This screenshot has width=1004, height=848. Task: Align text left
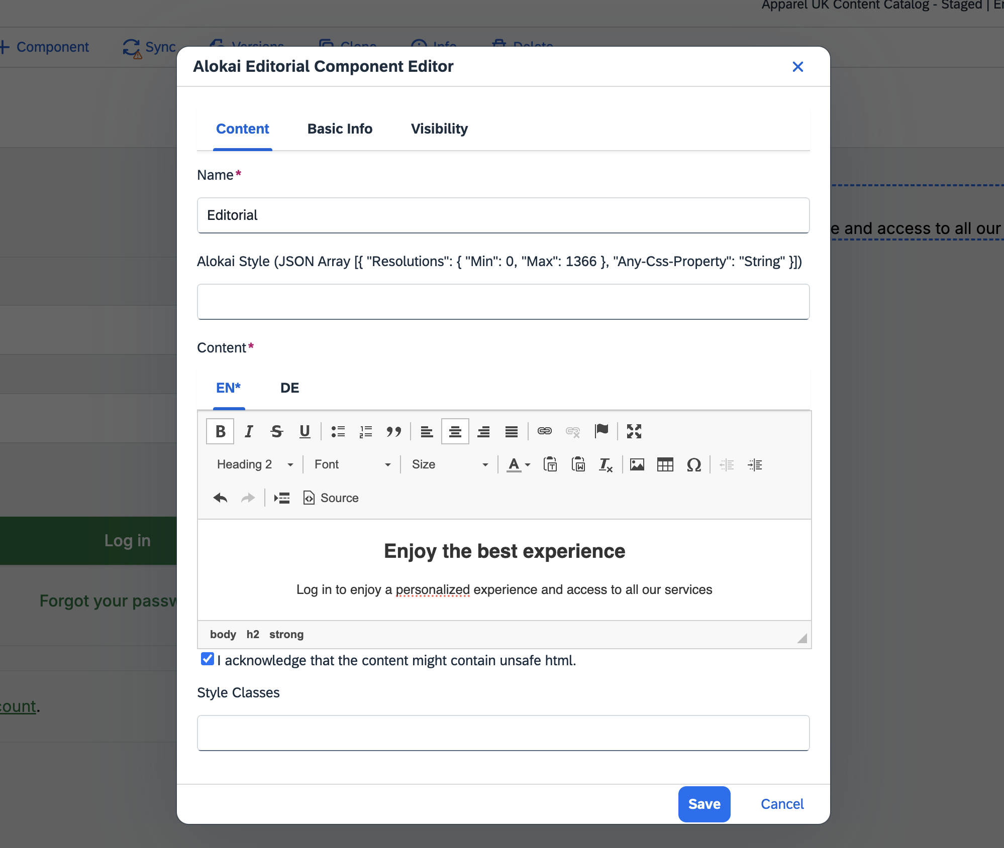427,431
